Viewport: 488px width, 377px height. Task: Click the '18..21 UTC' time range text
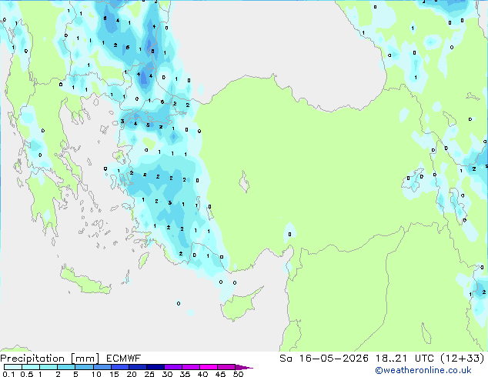(406, 359)
